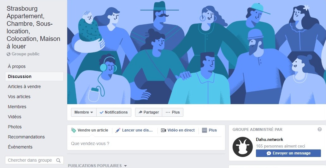Click the globe icon beside Groupe public
The image size is (326, 168).
tap(9, 54)
